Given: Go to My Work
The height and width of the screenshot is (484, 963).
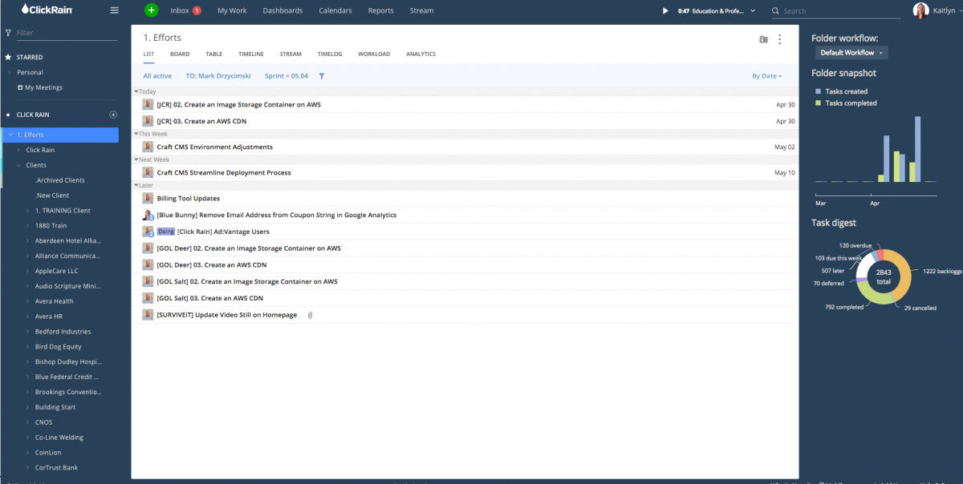Looking at the screenshot, I should click(232, 11).
